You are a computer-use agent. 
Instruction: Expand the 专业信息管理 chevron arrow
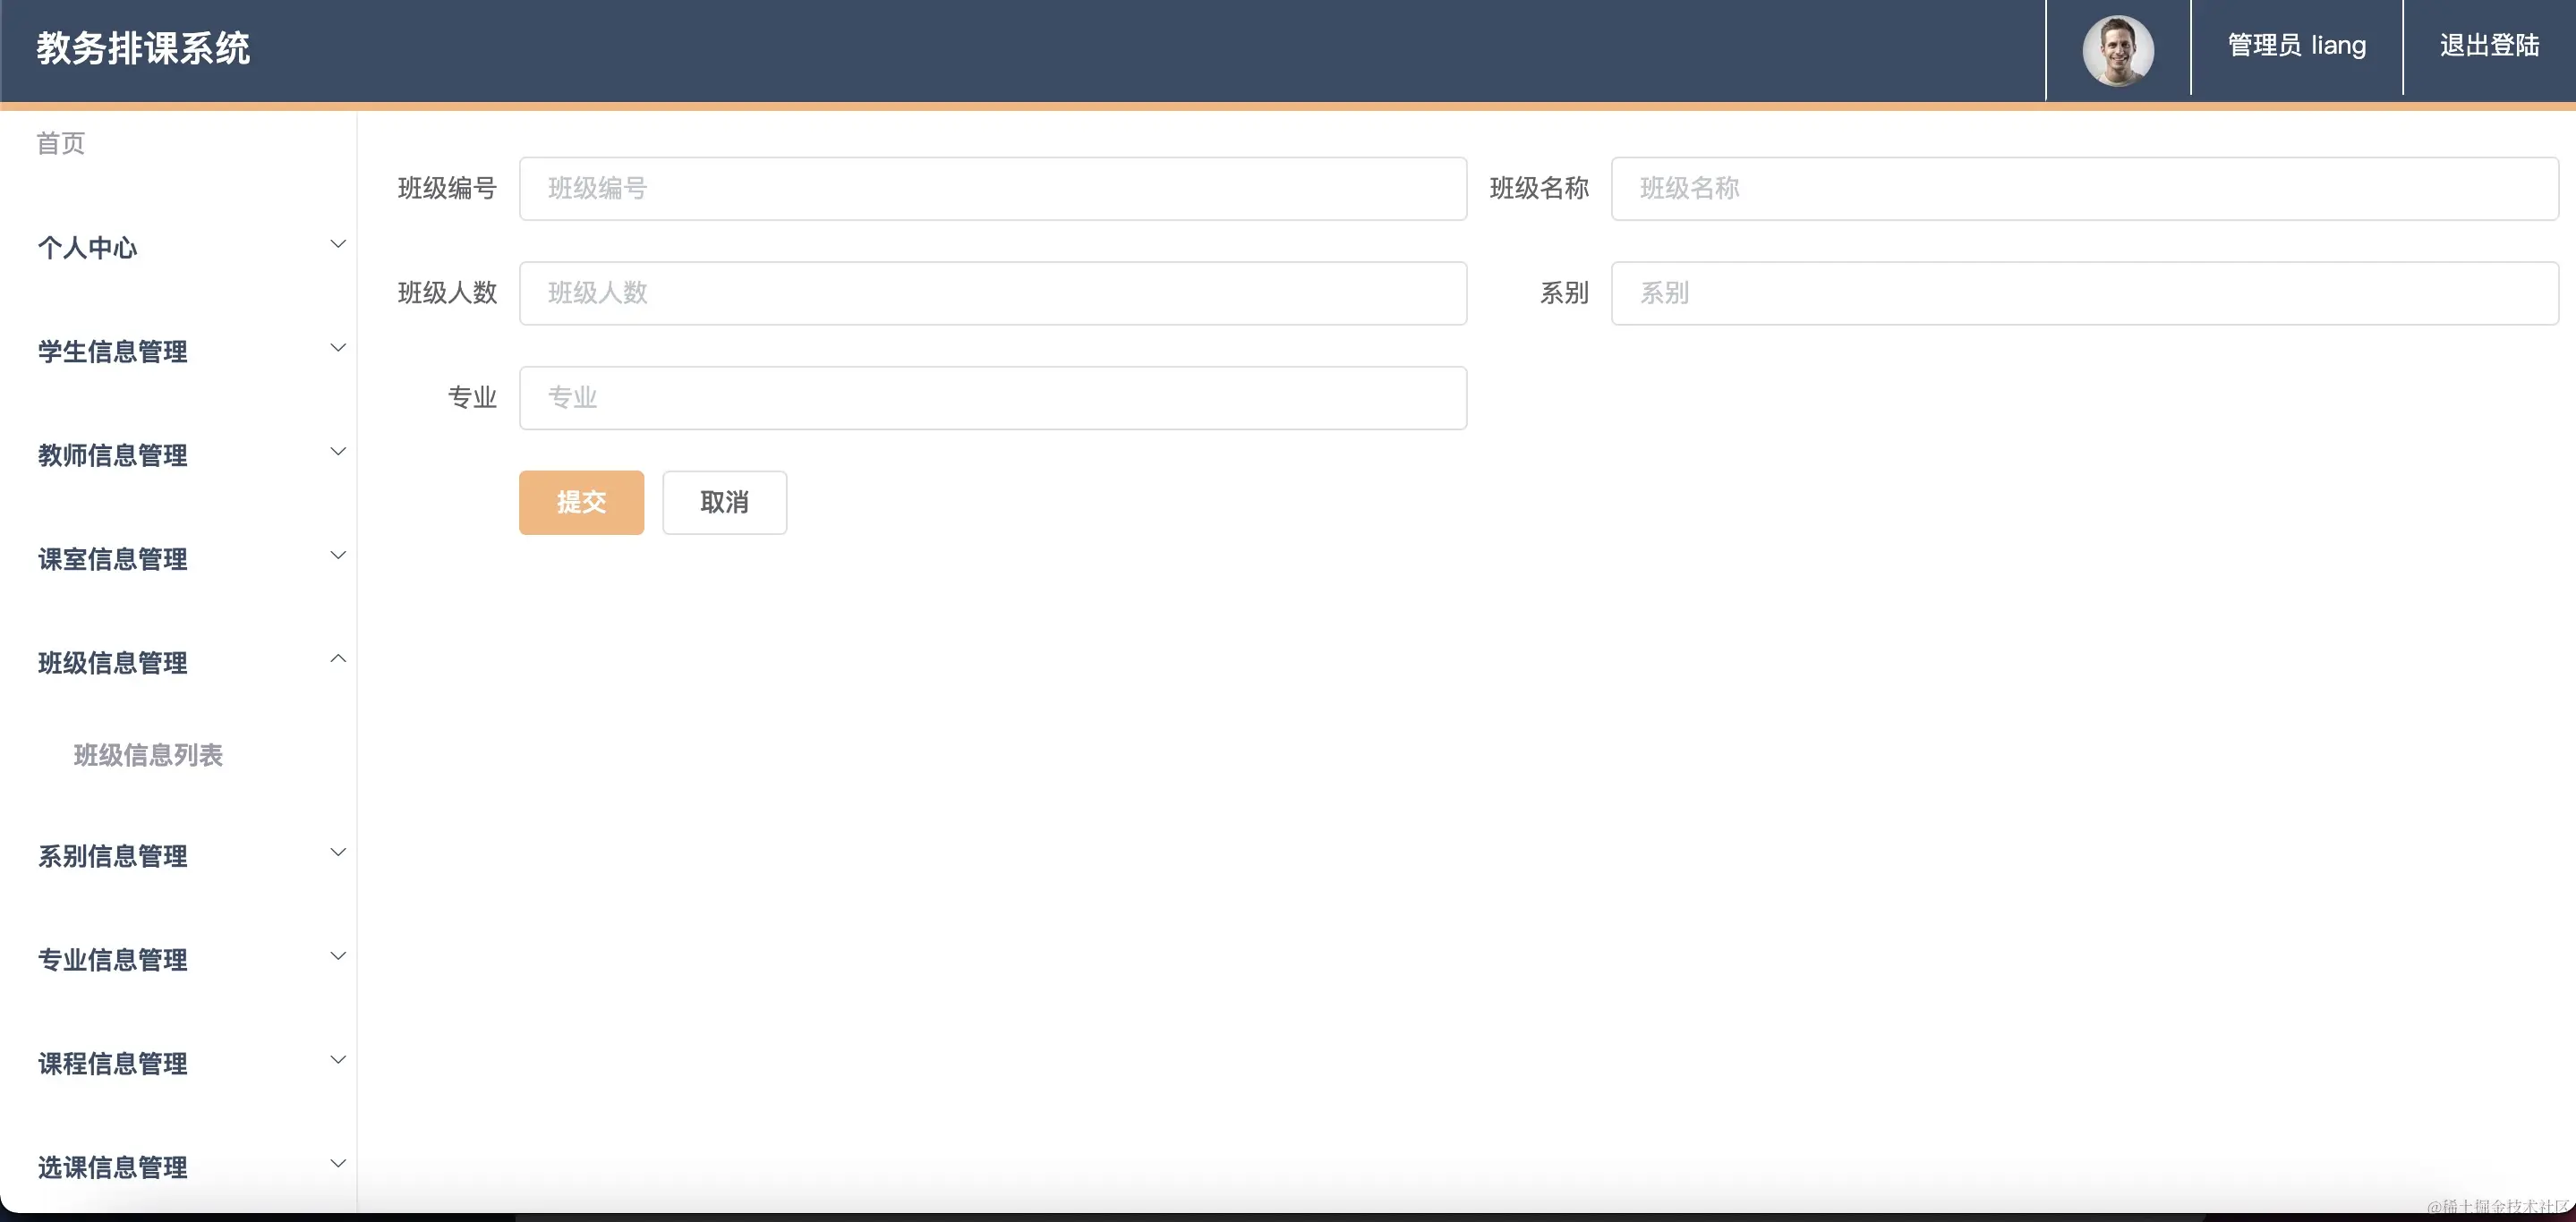point(338,957)
